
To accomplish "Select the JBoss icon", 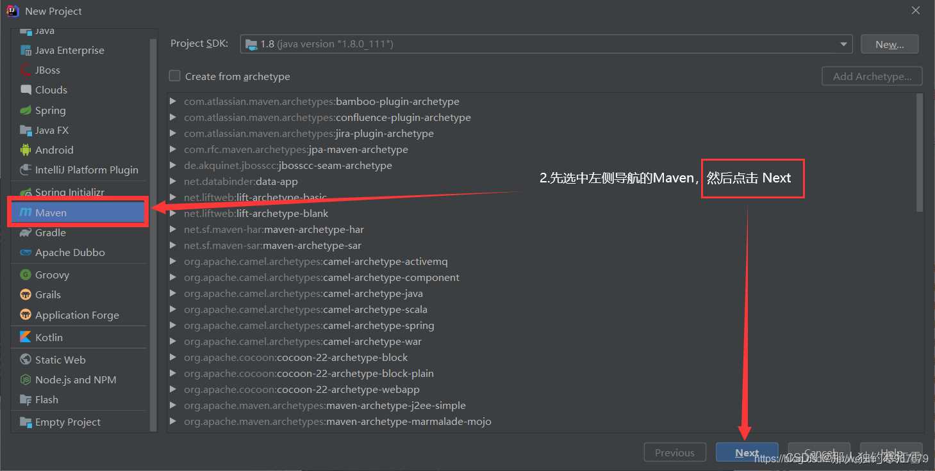I will point(26,70).
